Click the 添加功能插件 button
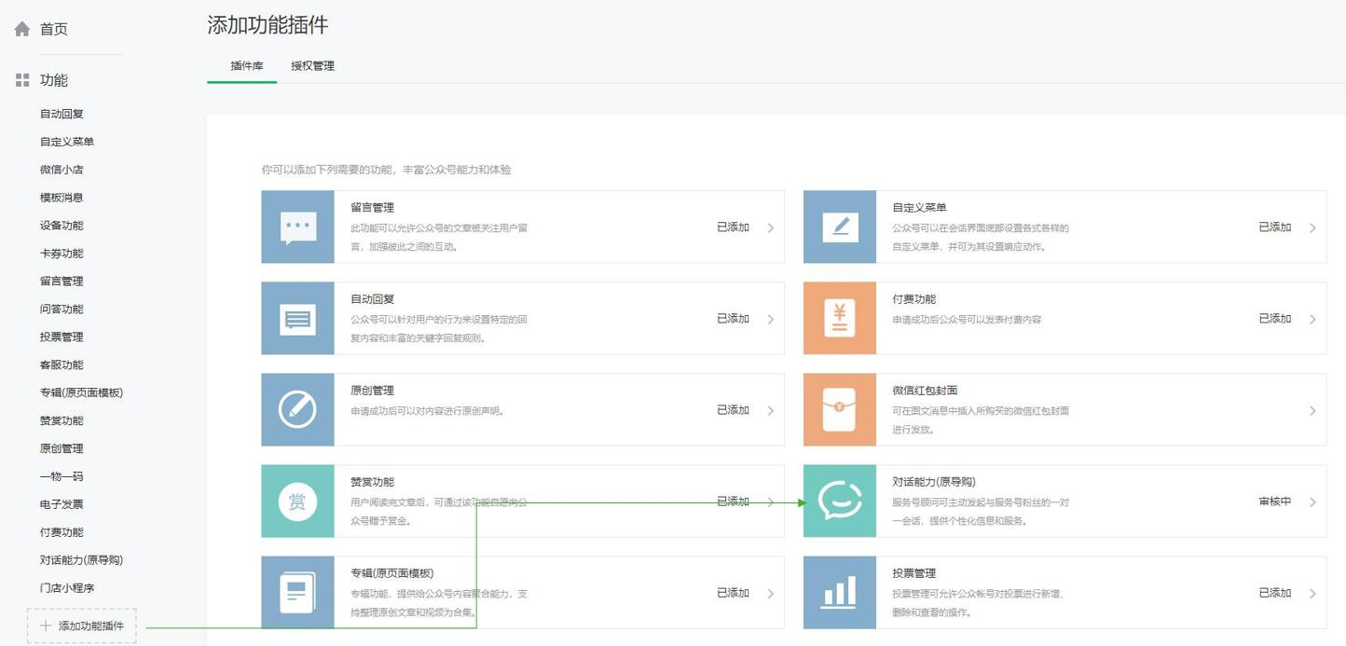The image size is (1346, 646). click(x=81, y=625)
